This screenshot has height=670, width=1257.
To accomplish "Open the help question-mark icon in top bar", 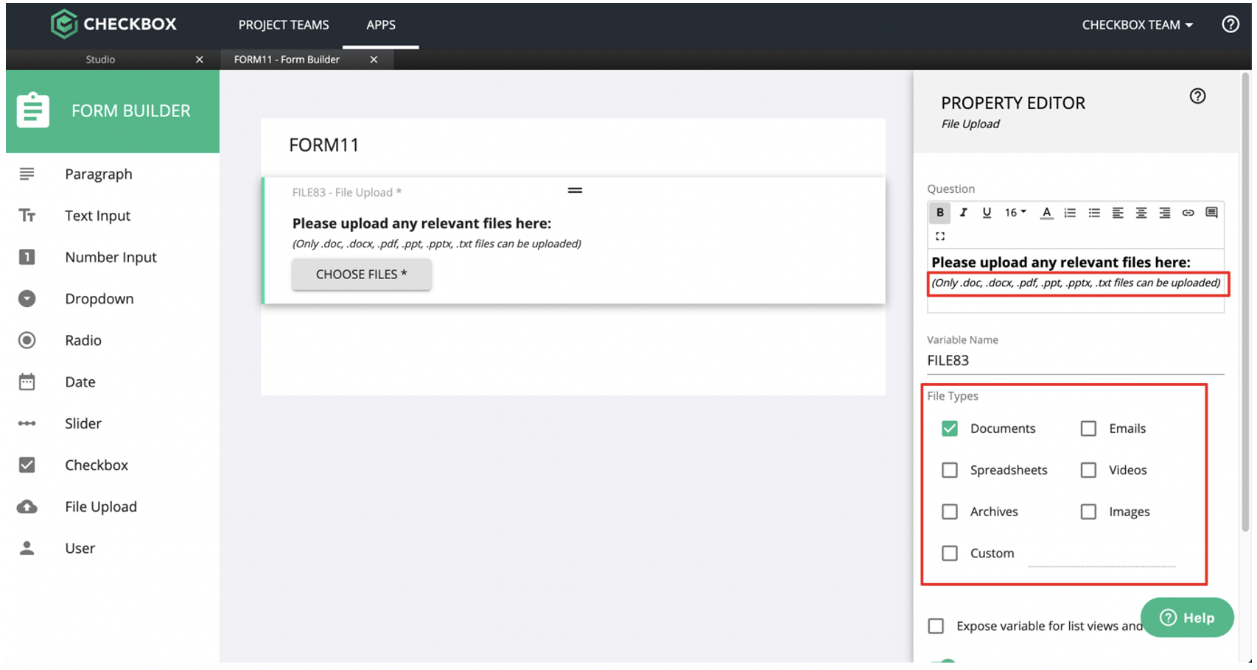I will [1230, 24].
